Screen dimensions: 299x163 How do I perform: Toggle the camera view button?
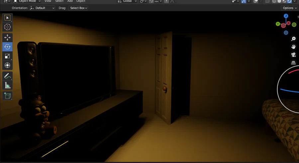tap(293, 55)
